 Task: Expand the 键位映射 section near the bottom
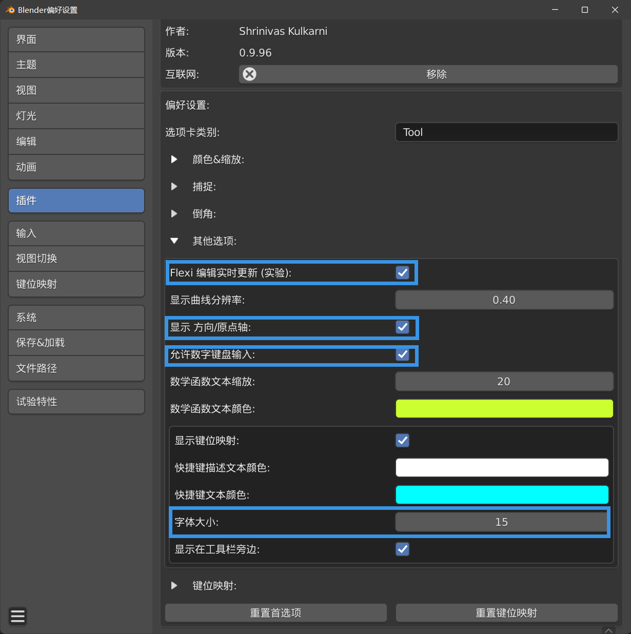[x=174, y=585]
